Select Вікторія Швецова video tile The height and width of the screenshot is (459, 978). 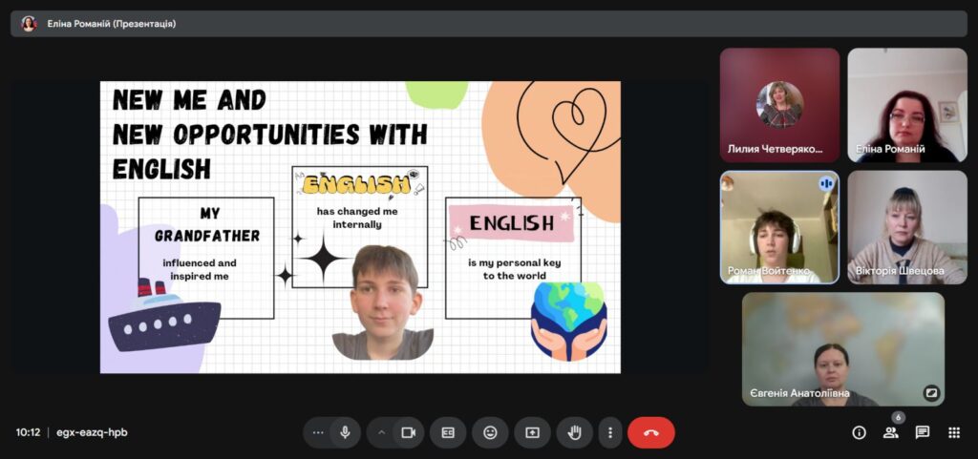pos(906,227)
